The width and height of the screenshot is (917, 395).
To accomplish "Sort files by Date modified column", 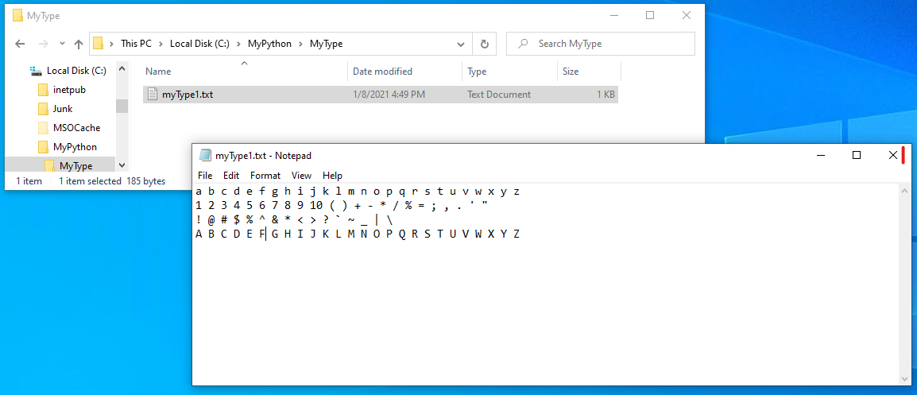I will 382,72.
